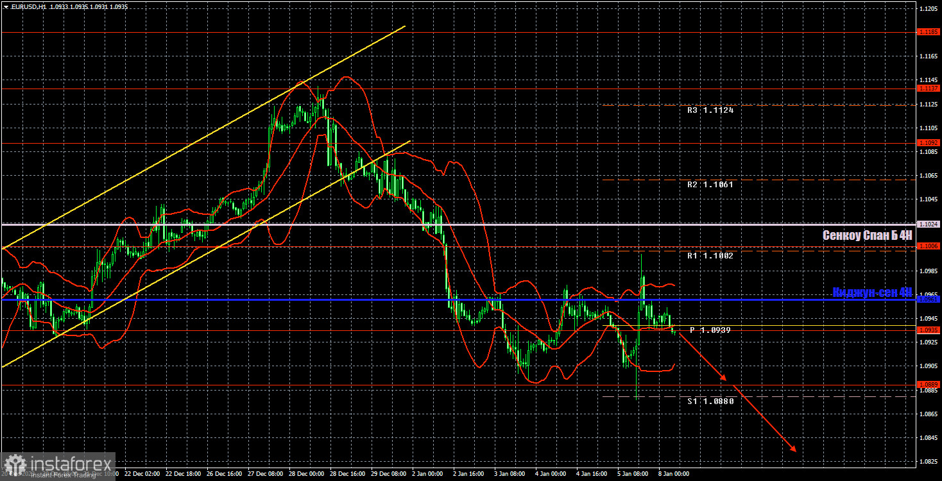The width and height of the screenshot is (942, 481).
Task: Click the 1.0985 price scale value
Action: [928, 271]
